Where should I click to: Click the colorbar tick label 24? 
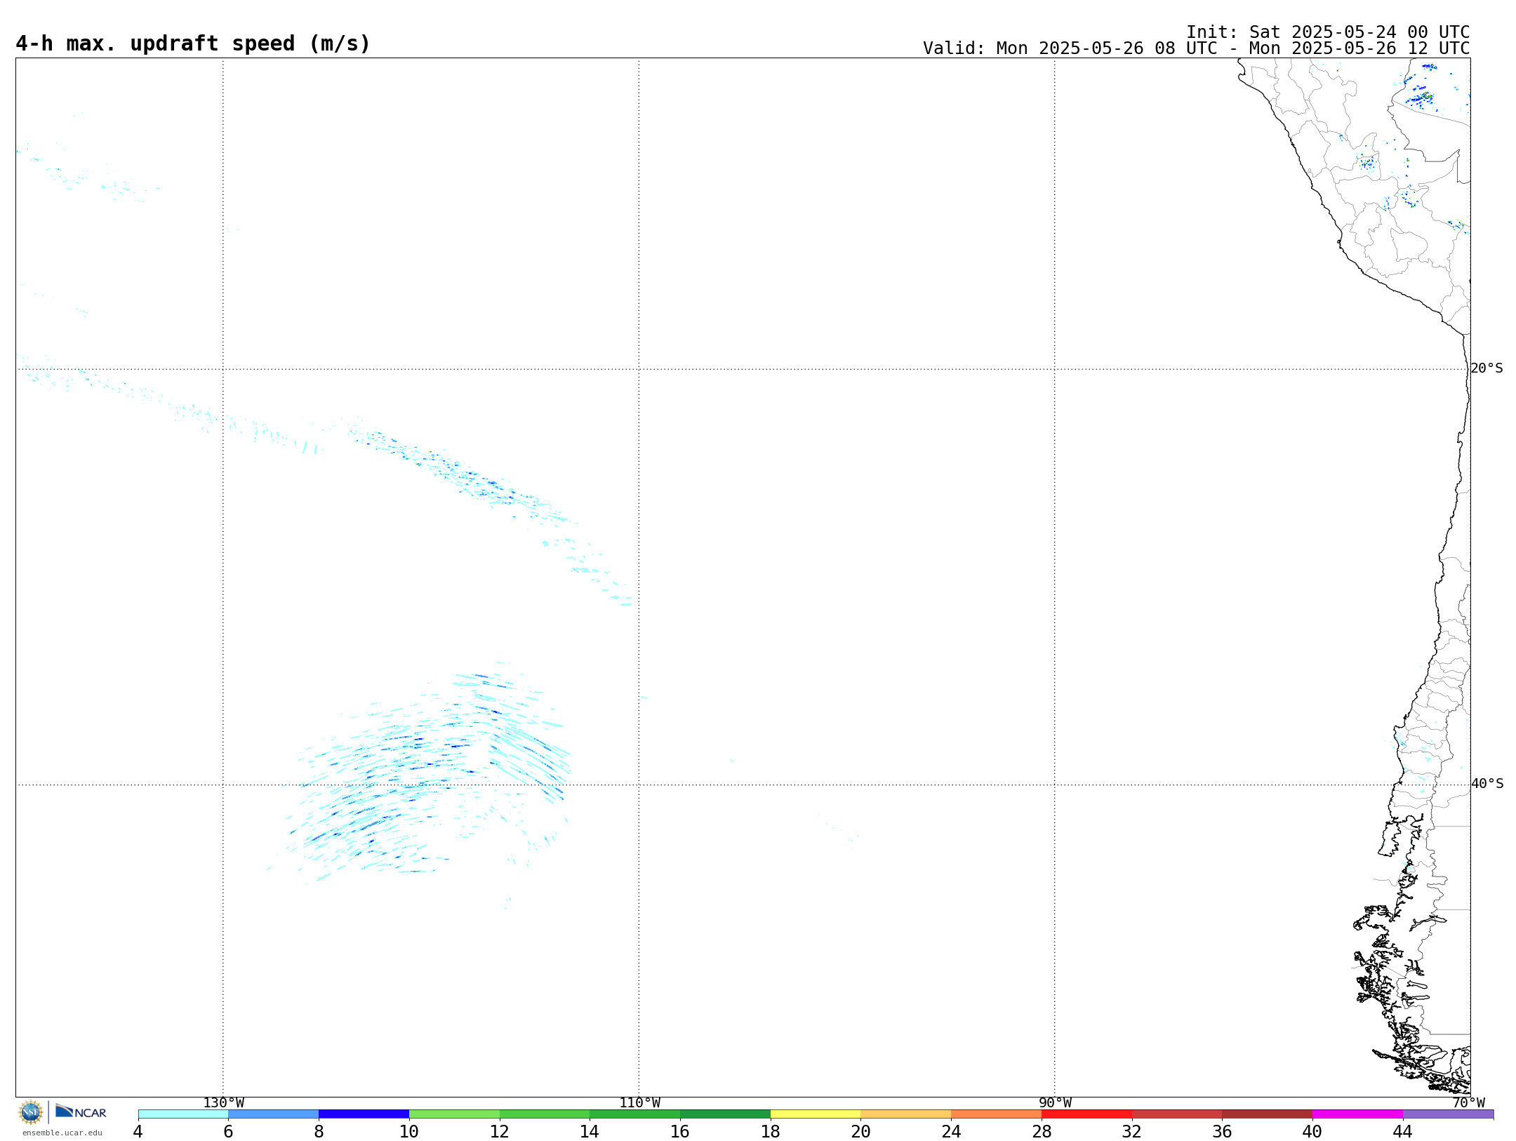pyautogui.click(x=951, y=1132)
